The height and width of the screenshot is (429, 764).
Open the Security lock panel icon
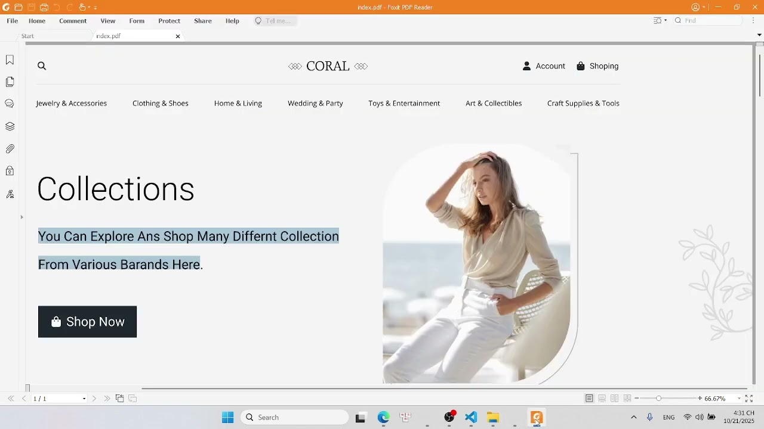(x=10, y=171)
